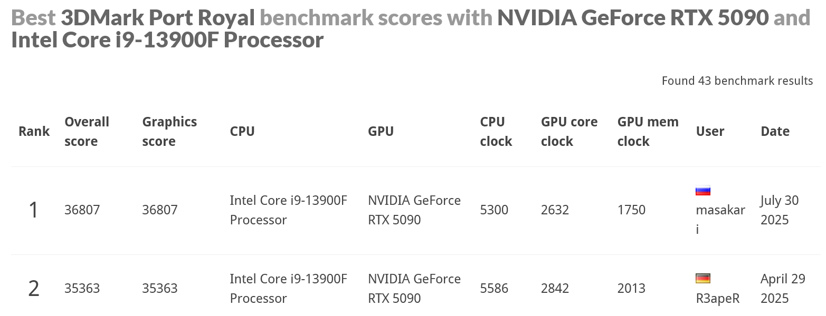The width and height of the screenshot is (826, 316).
Task: Click the 3DMark Port Royal heading text
Action: point(158,18)
